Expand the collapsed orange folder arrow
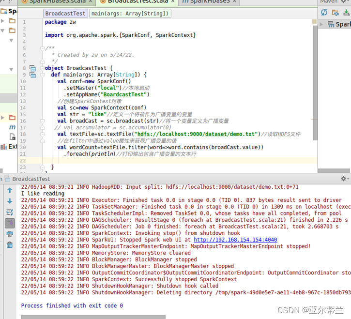 tap(2, 21)
